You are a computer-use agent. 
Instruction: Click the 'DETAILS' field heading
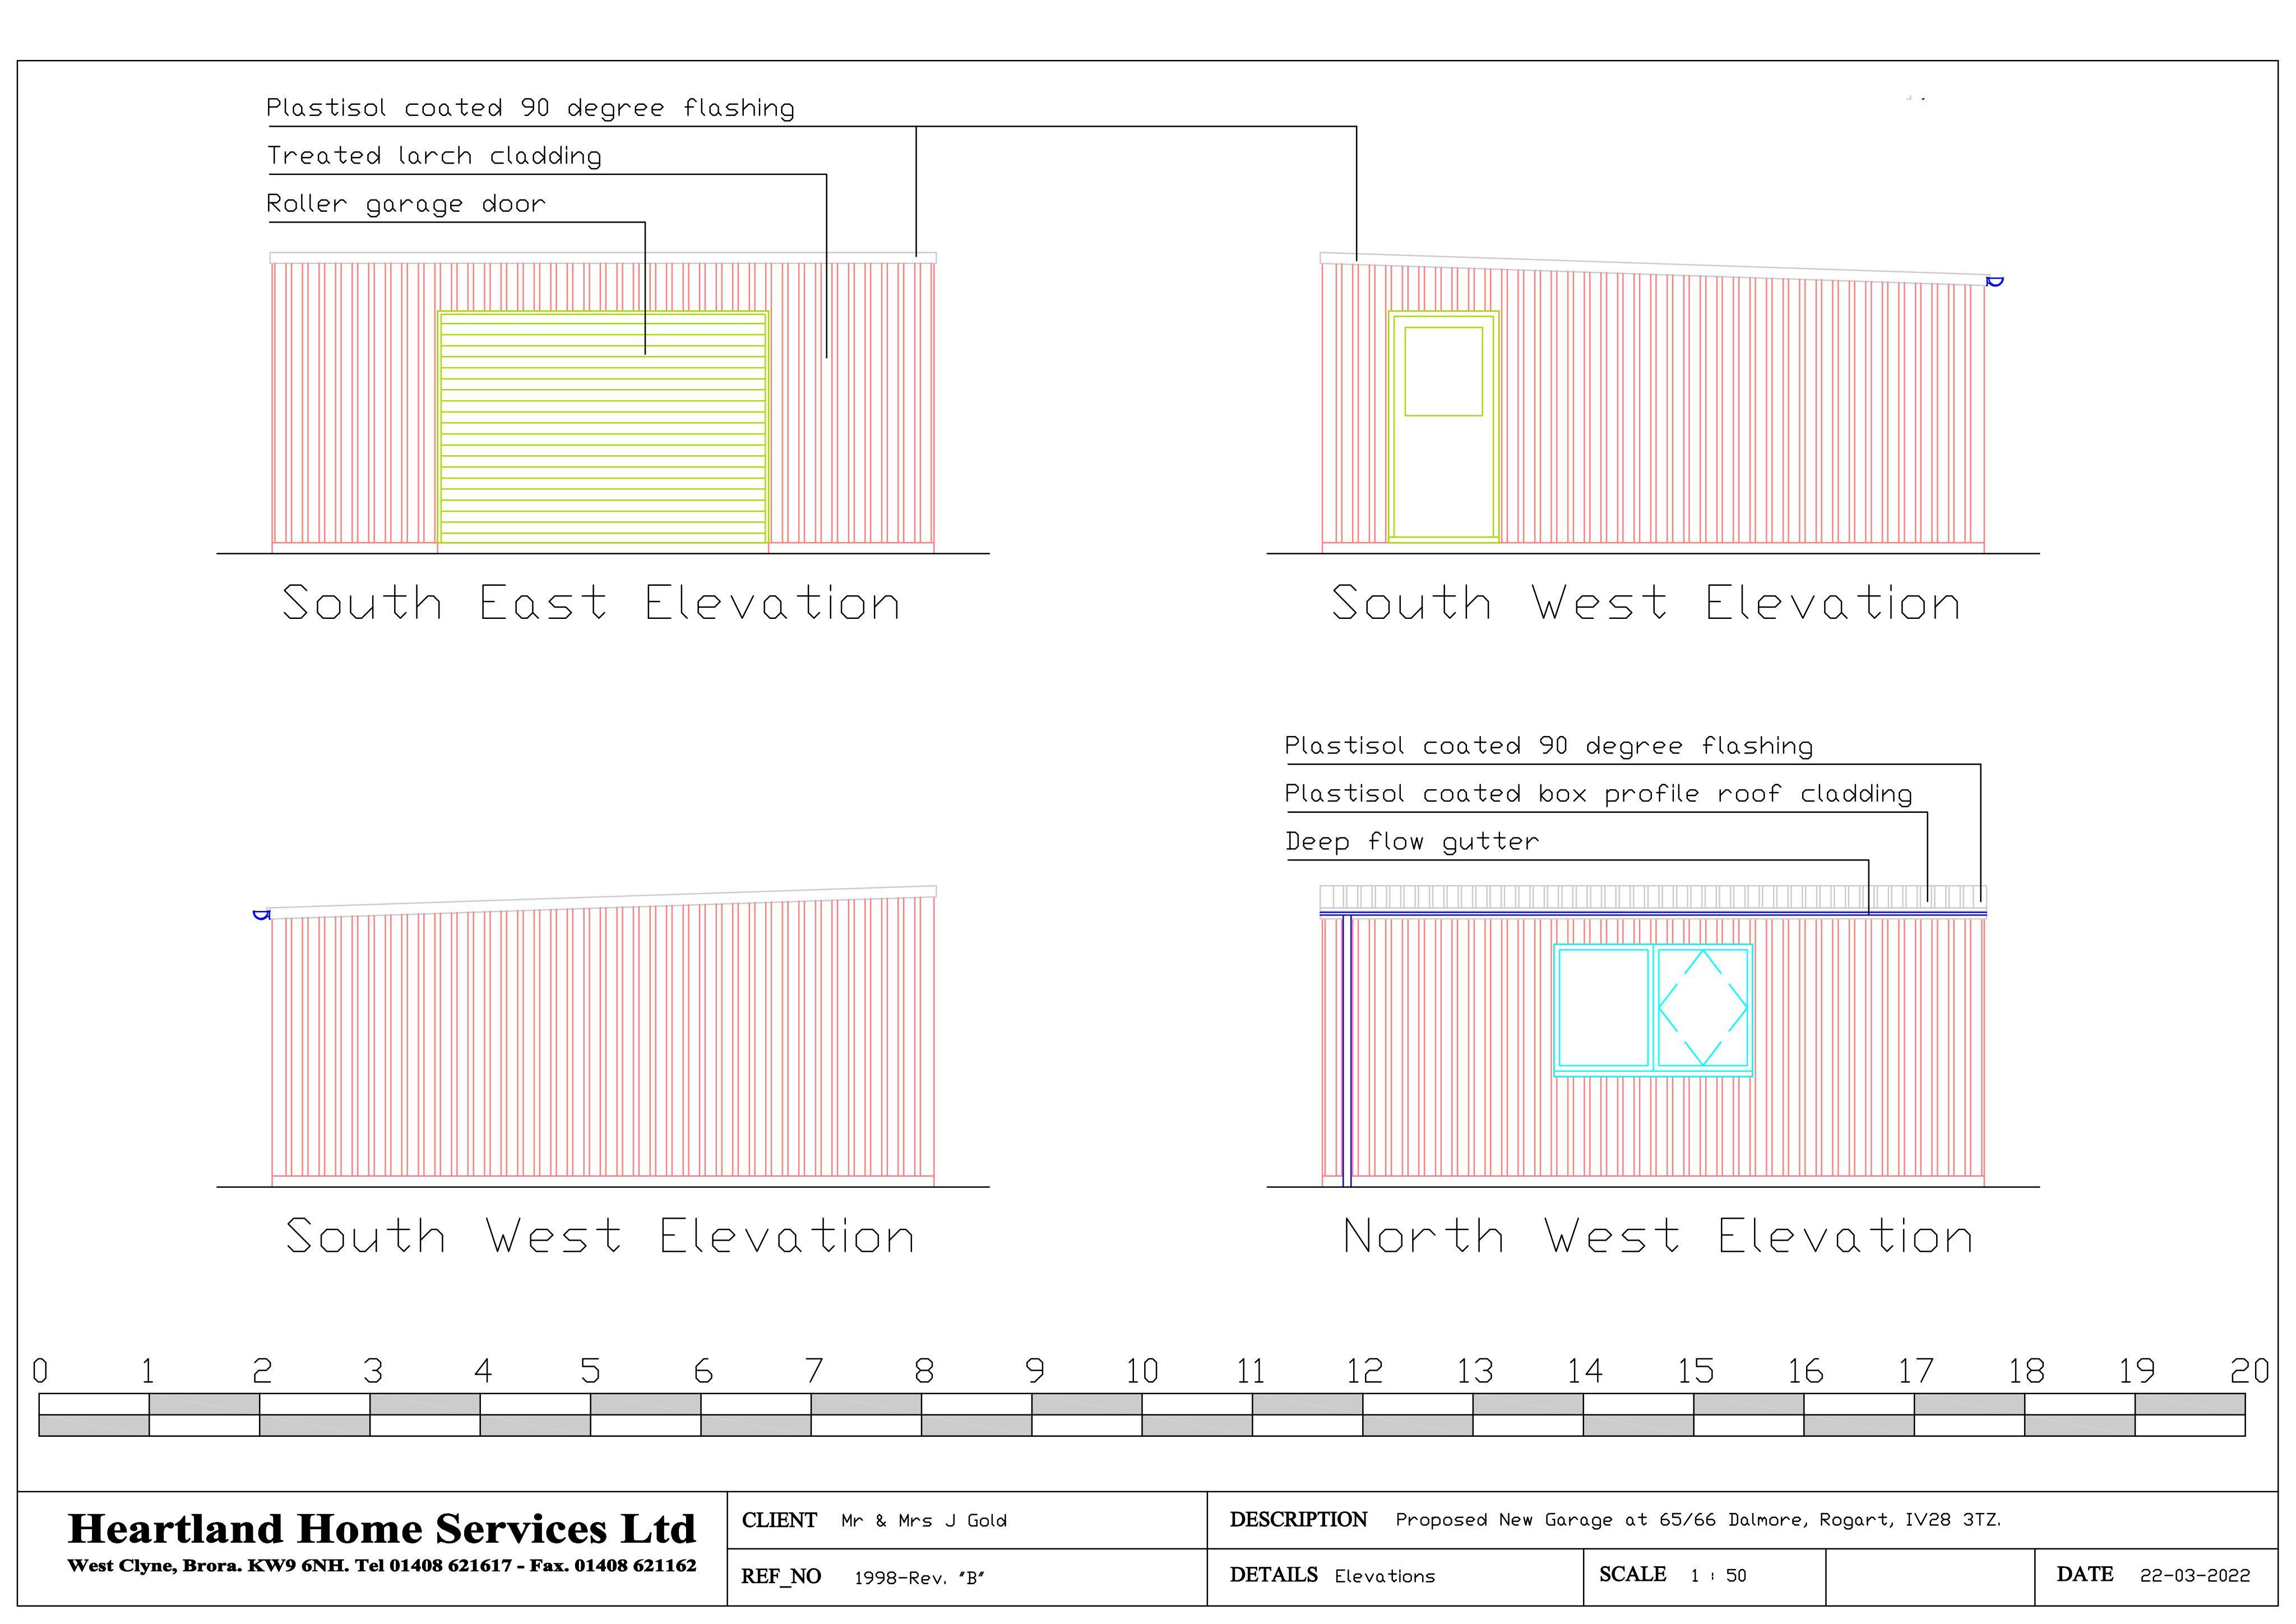point(1273,1576)
